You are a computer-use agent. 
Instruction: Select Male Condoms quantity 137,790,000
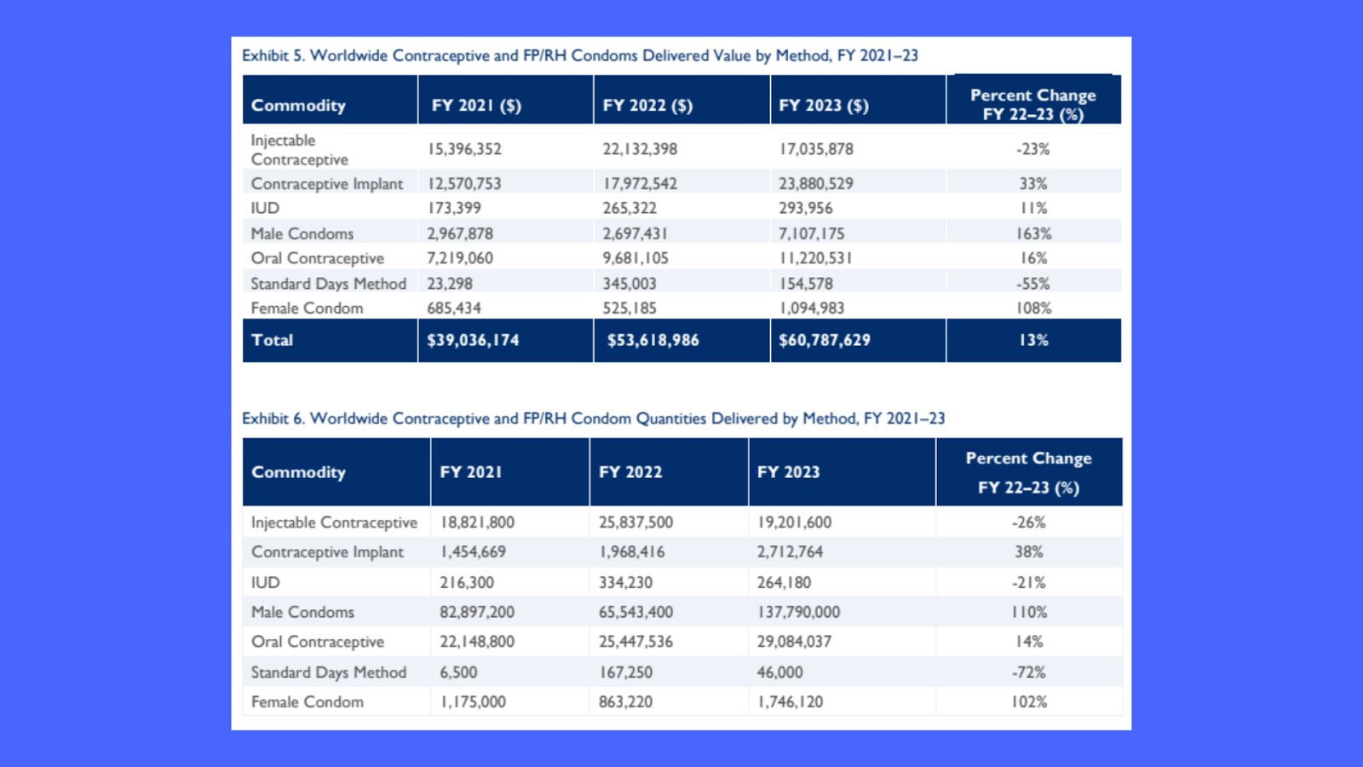[798, 612]
